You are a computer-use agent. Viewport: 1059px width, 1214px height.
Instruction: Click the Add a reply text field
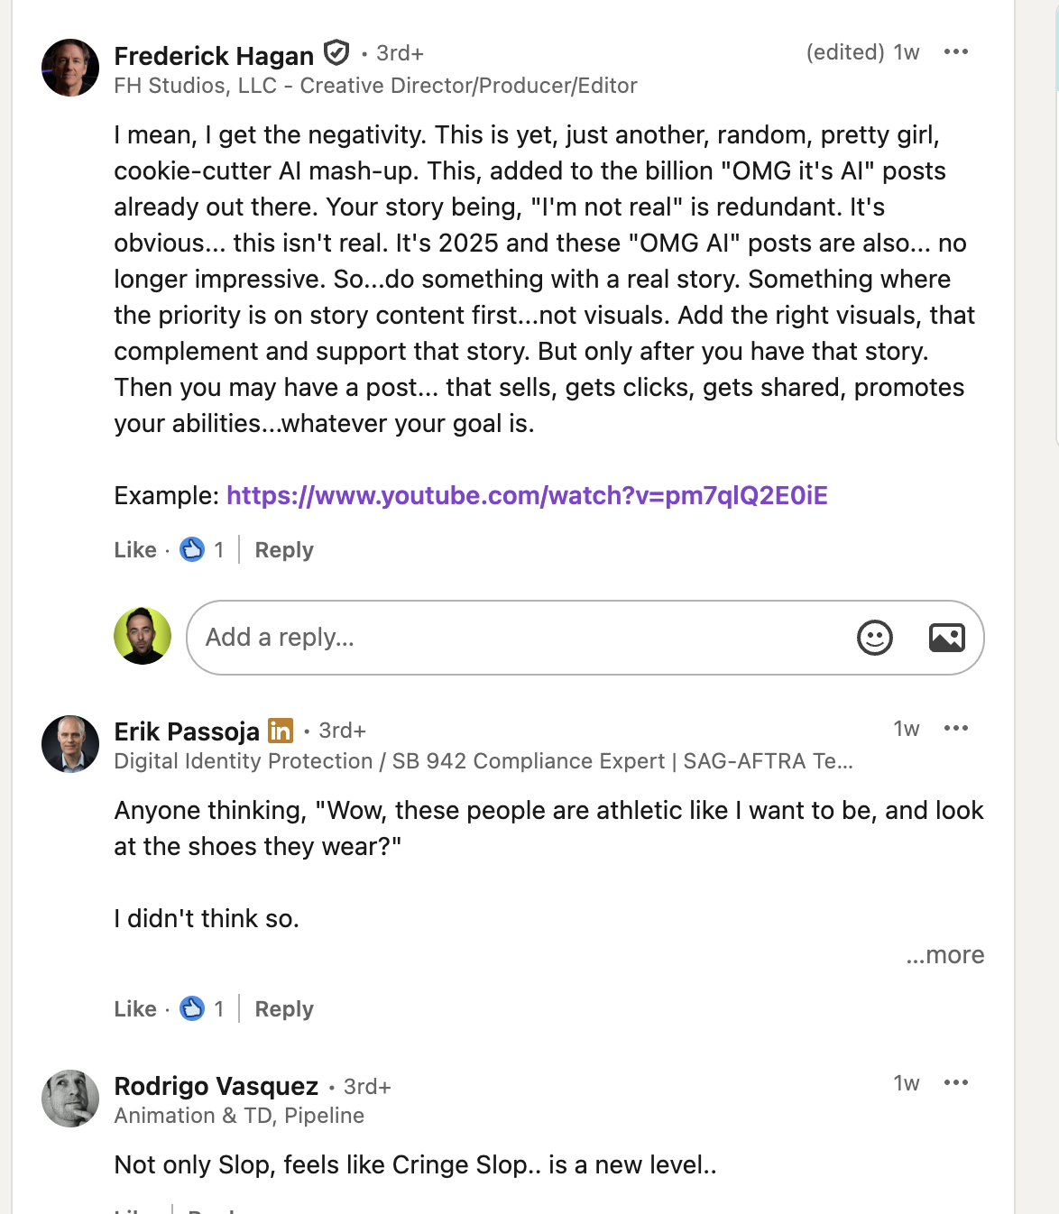click(x=514, y=638)
